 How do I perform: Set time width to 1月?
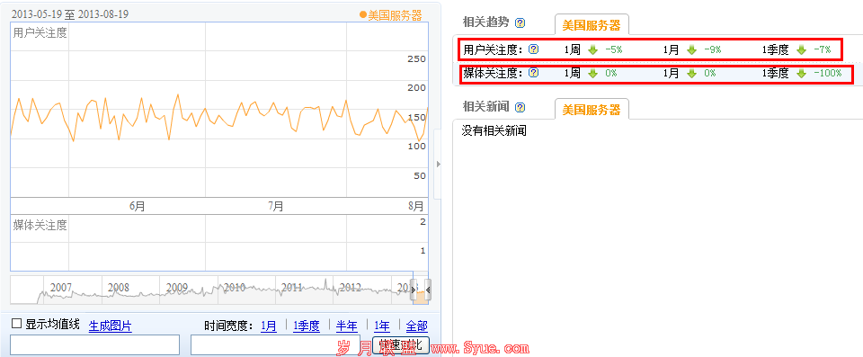tap(269, 326)
